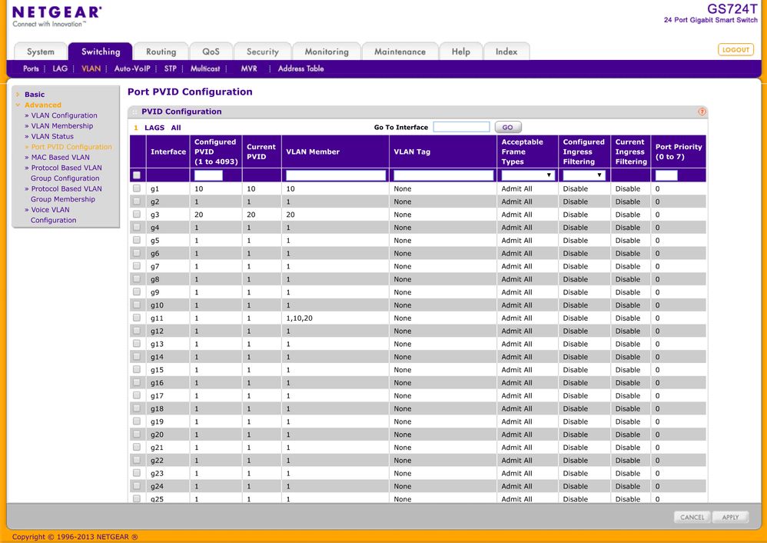
Task: Switch to the System tab
Action: click(x=41, y=52)
